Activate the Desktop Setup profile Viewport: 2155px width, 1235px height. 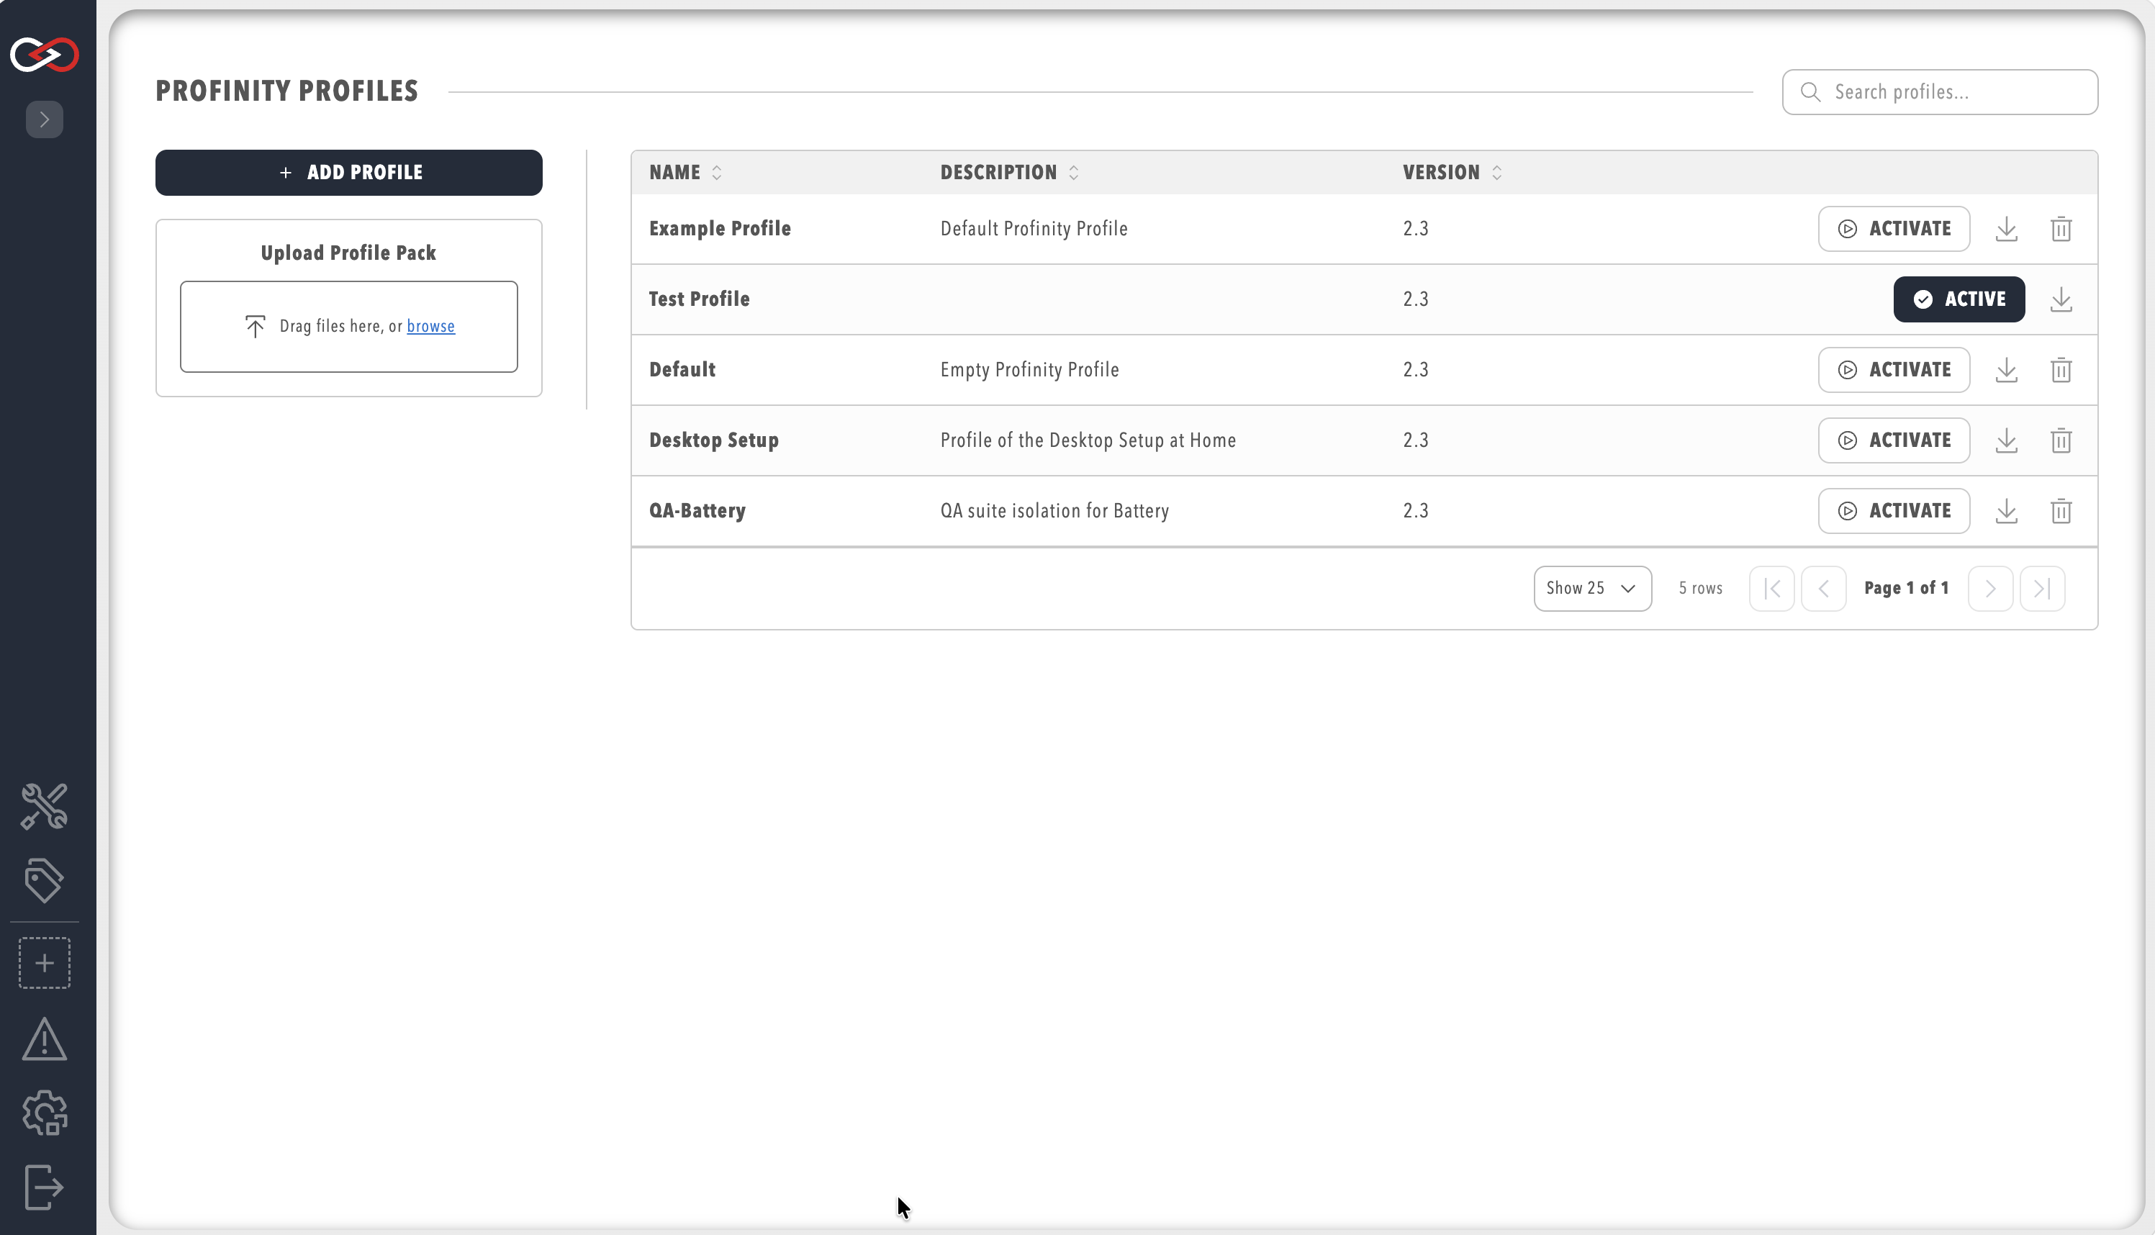pyautogui.click(x=1894, y=440)
